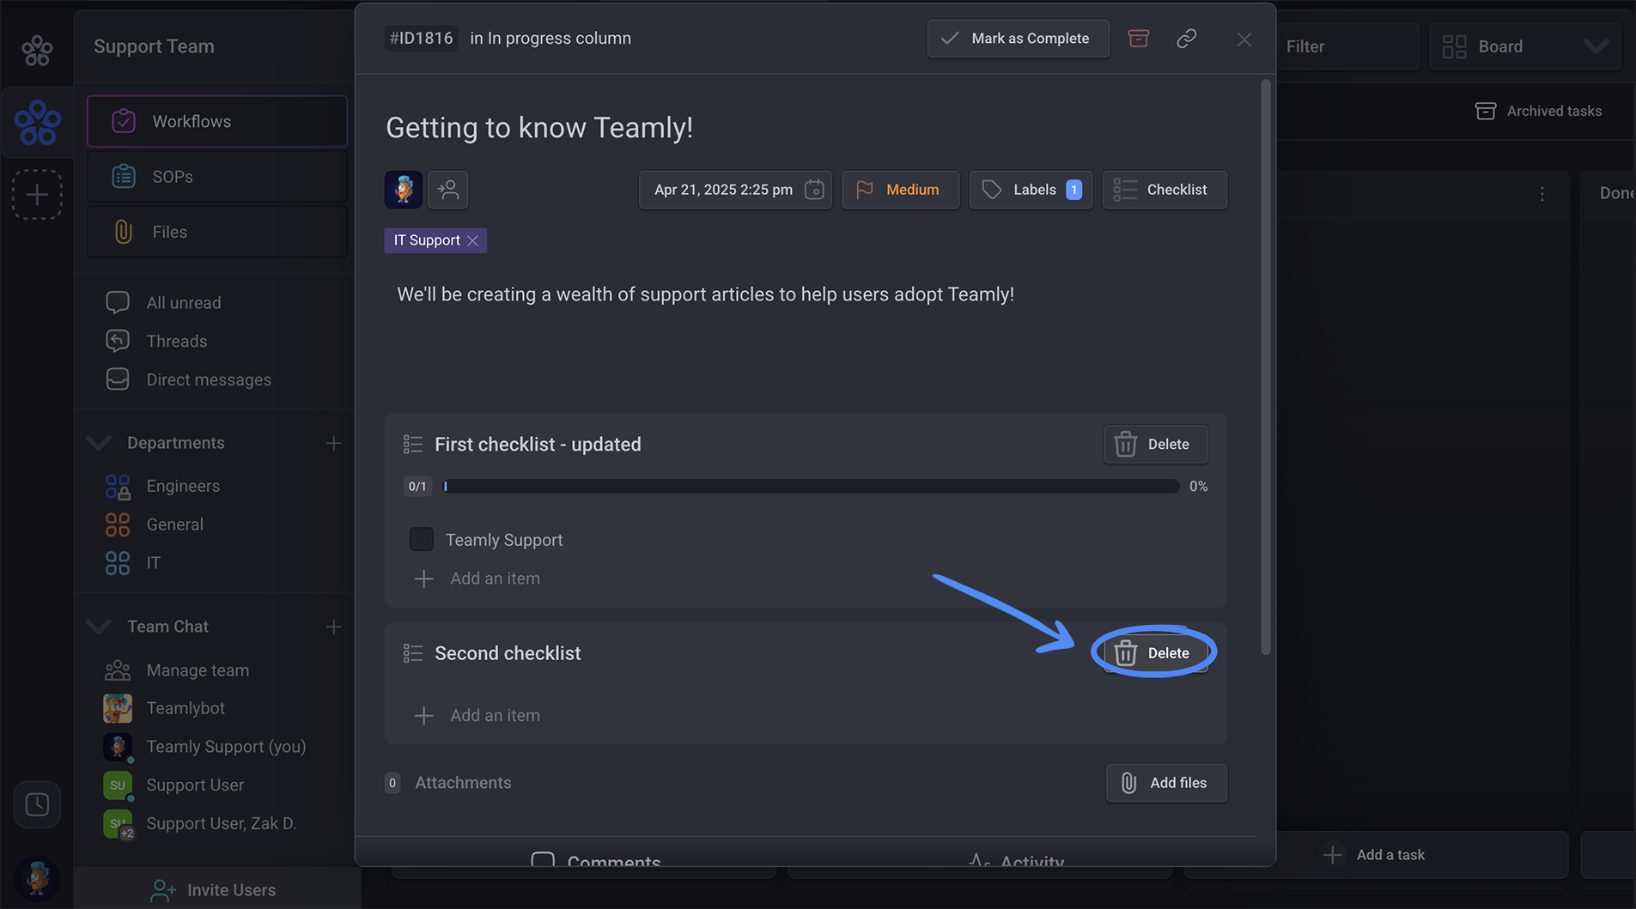Screen dimensions: 1636x909
Task: Add assignee with person-plus icon
Action: 447,190
